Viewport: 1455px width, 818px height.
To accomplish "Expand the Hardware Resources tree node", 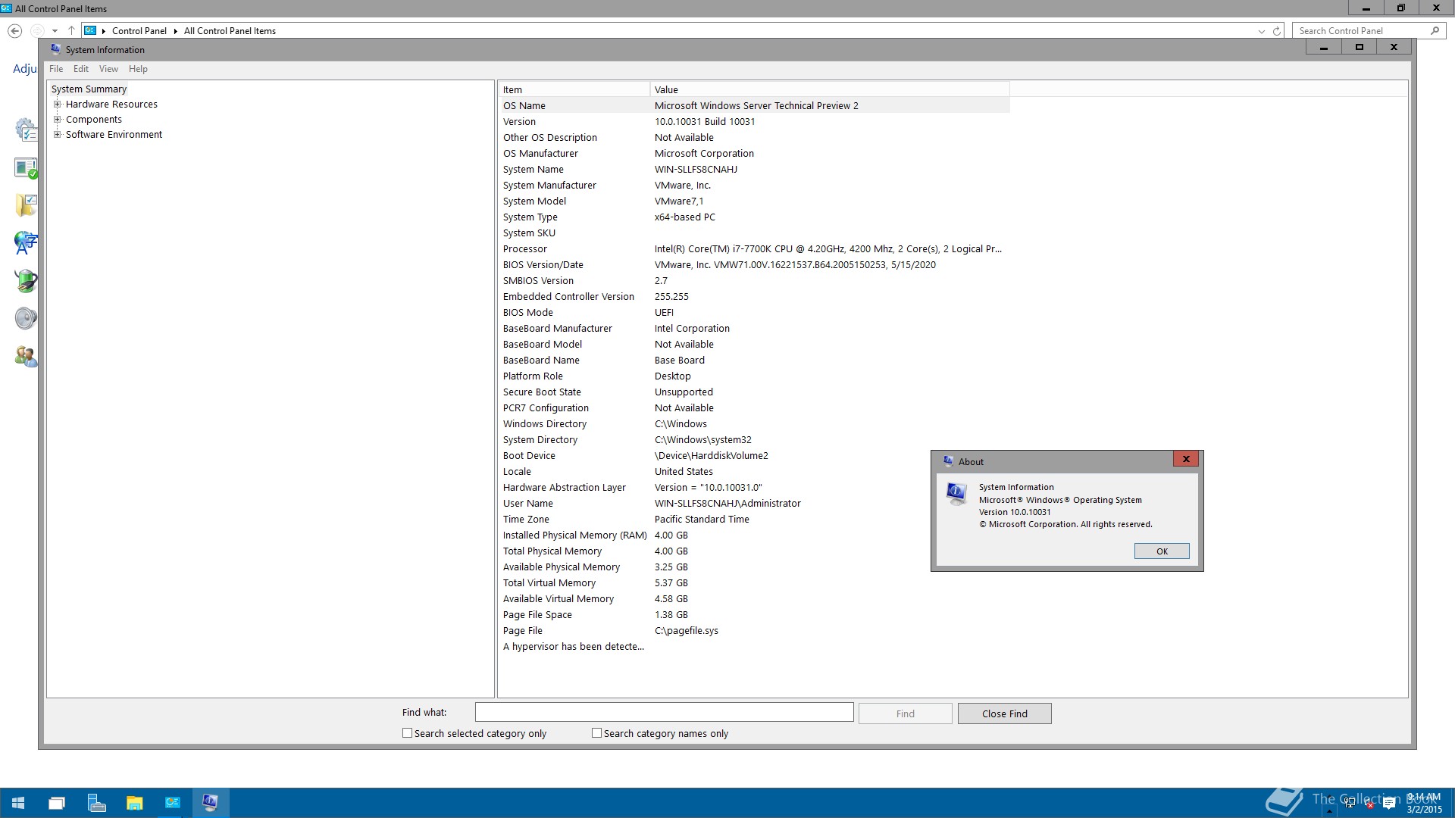I will pos(57,105).
